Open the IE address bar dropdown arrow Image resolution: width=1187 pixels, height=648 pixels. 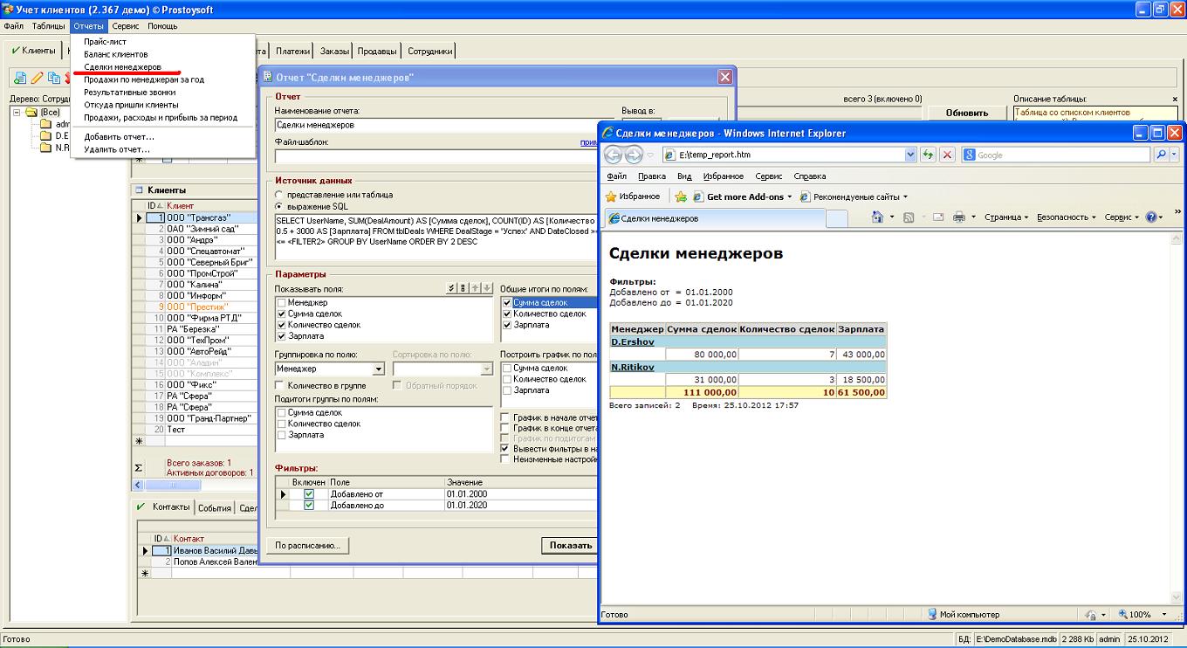click(910, 155)
